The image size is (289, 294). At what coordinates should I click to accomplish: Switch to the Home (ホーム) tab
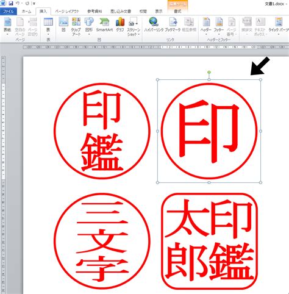point(27,12)
